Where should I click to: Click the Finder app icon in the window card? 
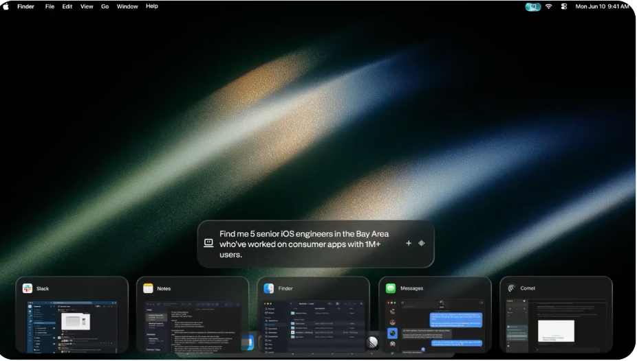[x=269, y=288]
